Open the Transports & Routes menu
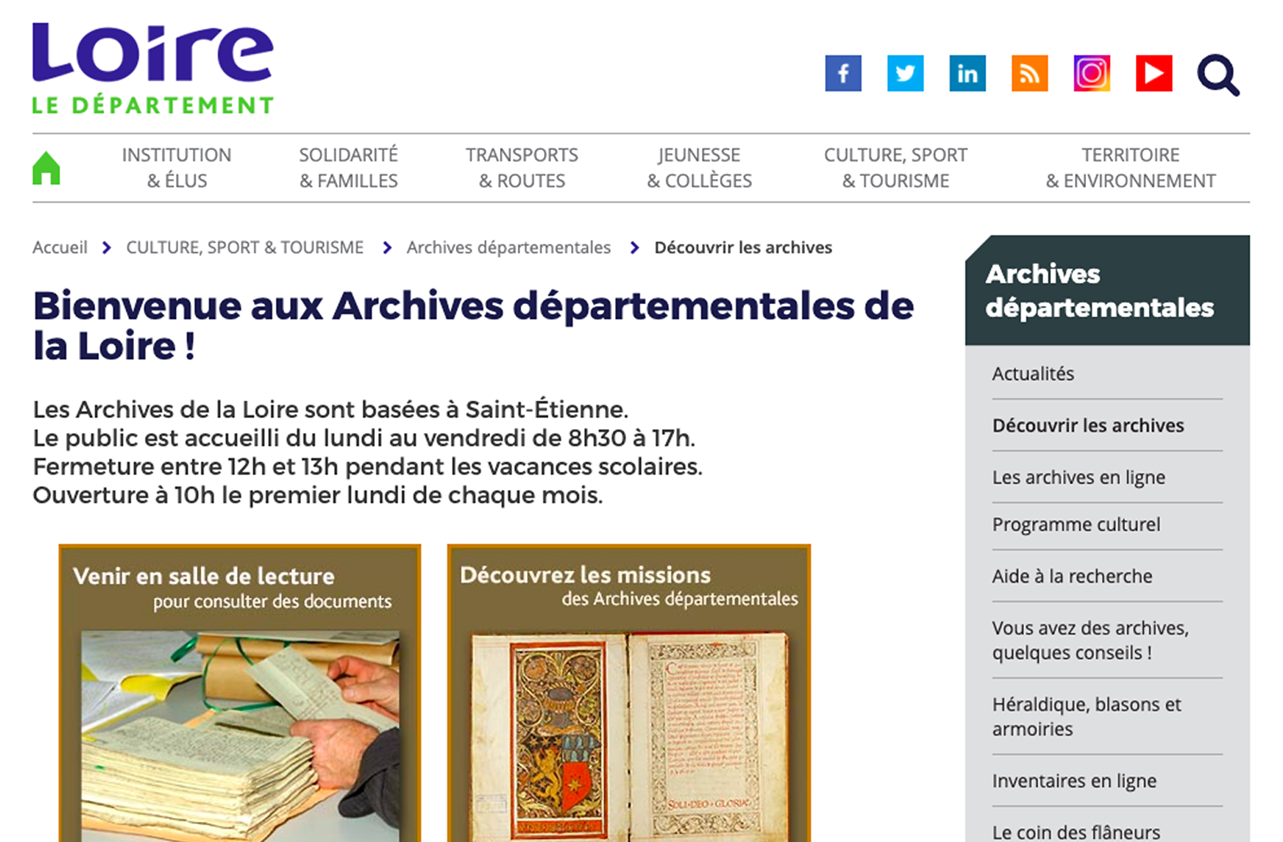This screenshot has width=1283, height=842. [x=522, y=168]
